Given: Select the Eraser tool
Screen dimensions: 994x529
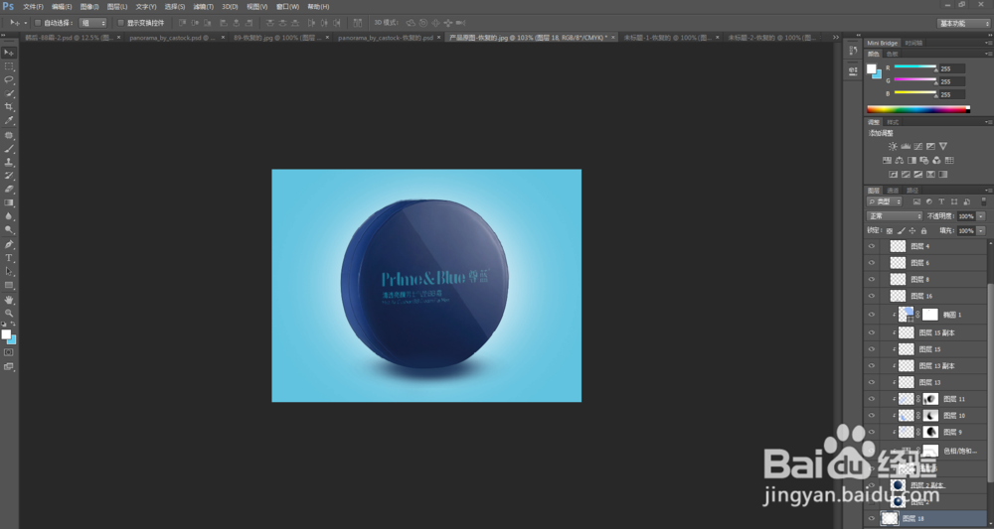Looking at the screenshot, I should (x=9, y=190).
